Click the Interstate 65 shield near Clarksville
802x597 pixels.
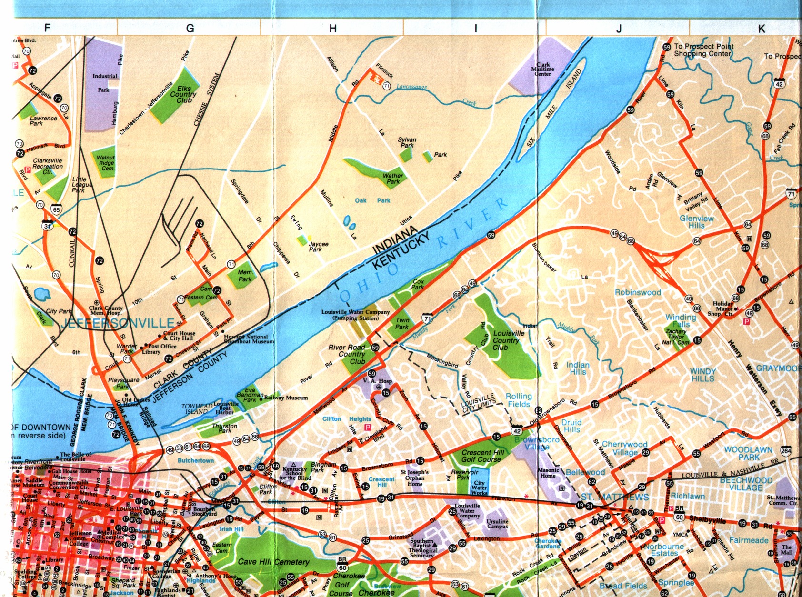click(57, 209)
